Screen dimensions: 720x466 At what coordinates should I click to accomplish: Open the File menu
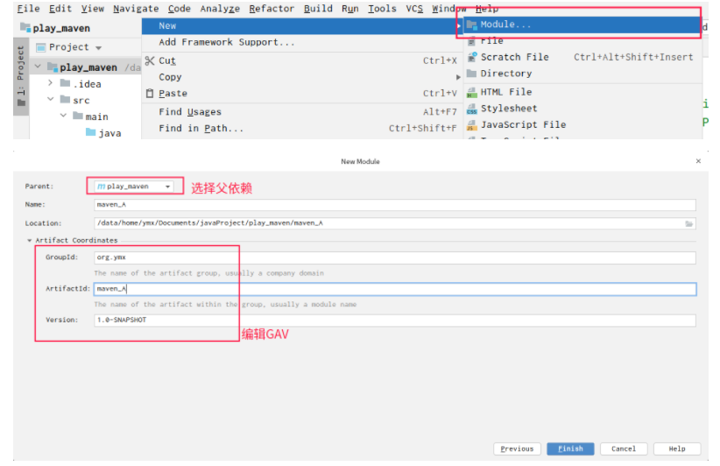tap(29, 9)
